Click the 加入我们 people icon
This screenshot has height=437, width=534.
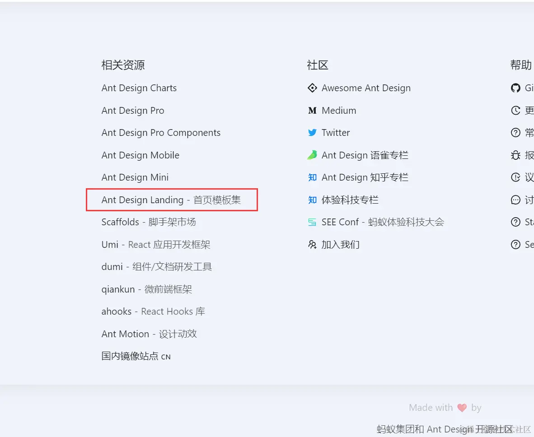[312, 245]
